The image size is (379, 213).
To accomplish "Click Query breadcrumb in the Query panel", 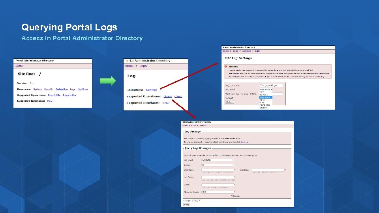I will [203, 125].
